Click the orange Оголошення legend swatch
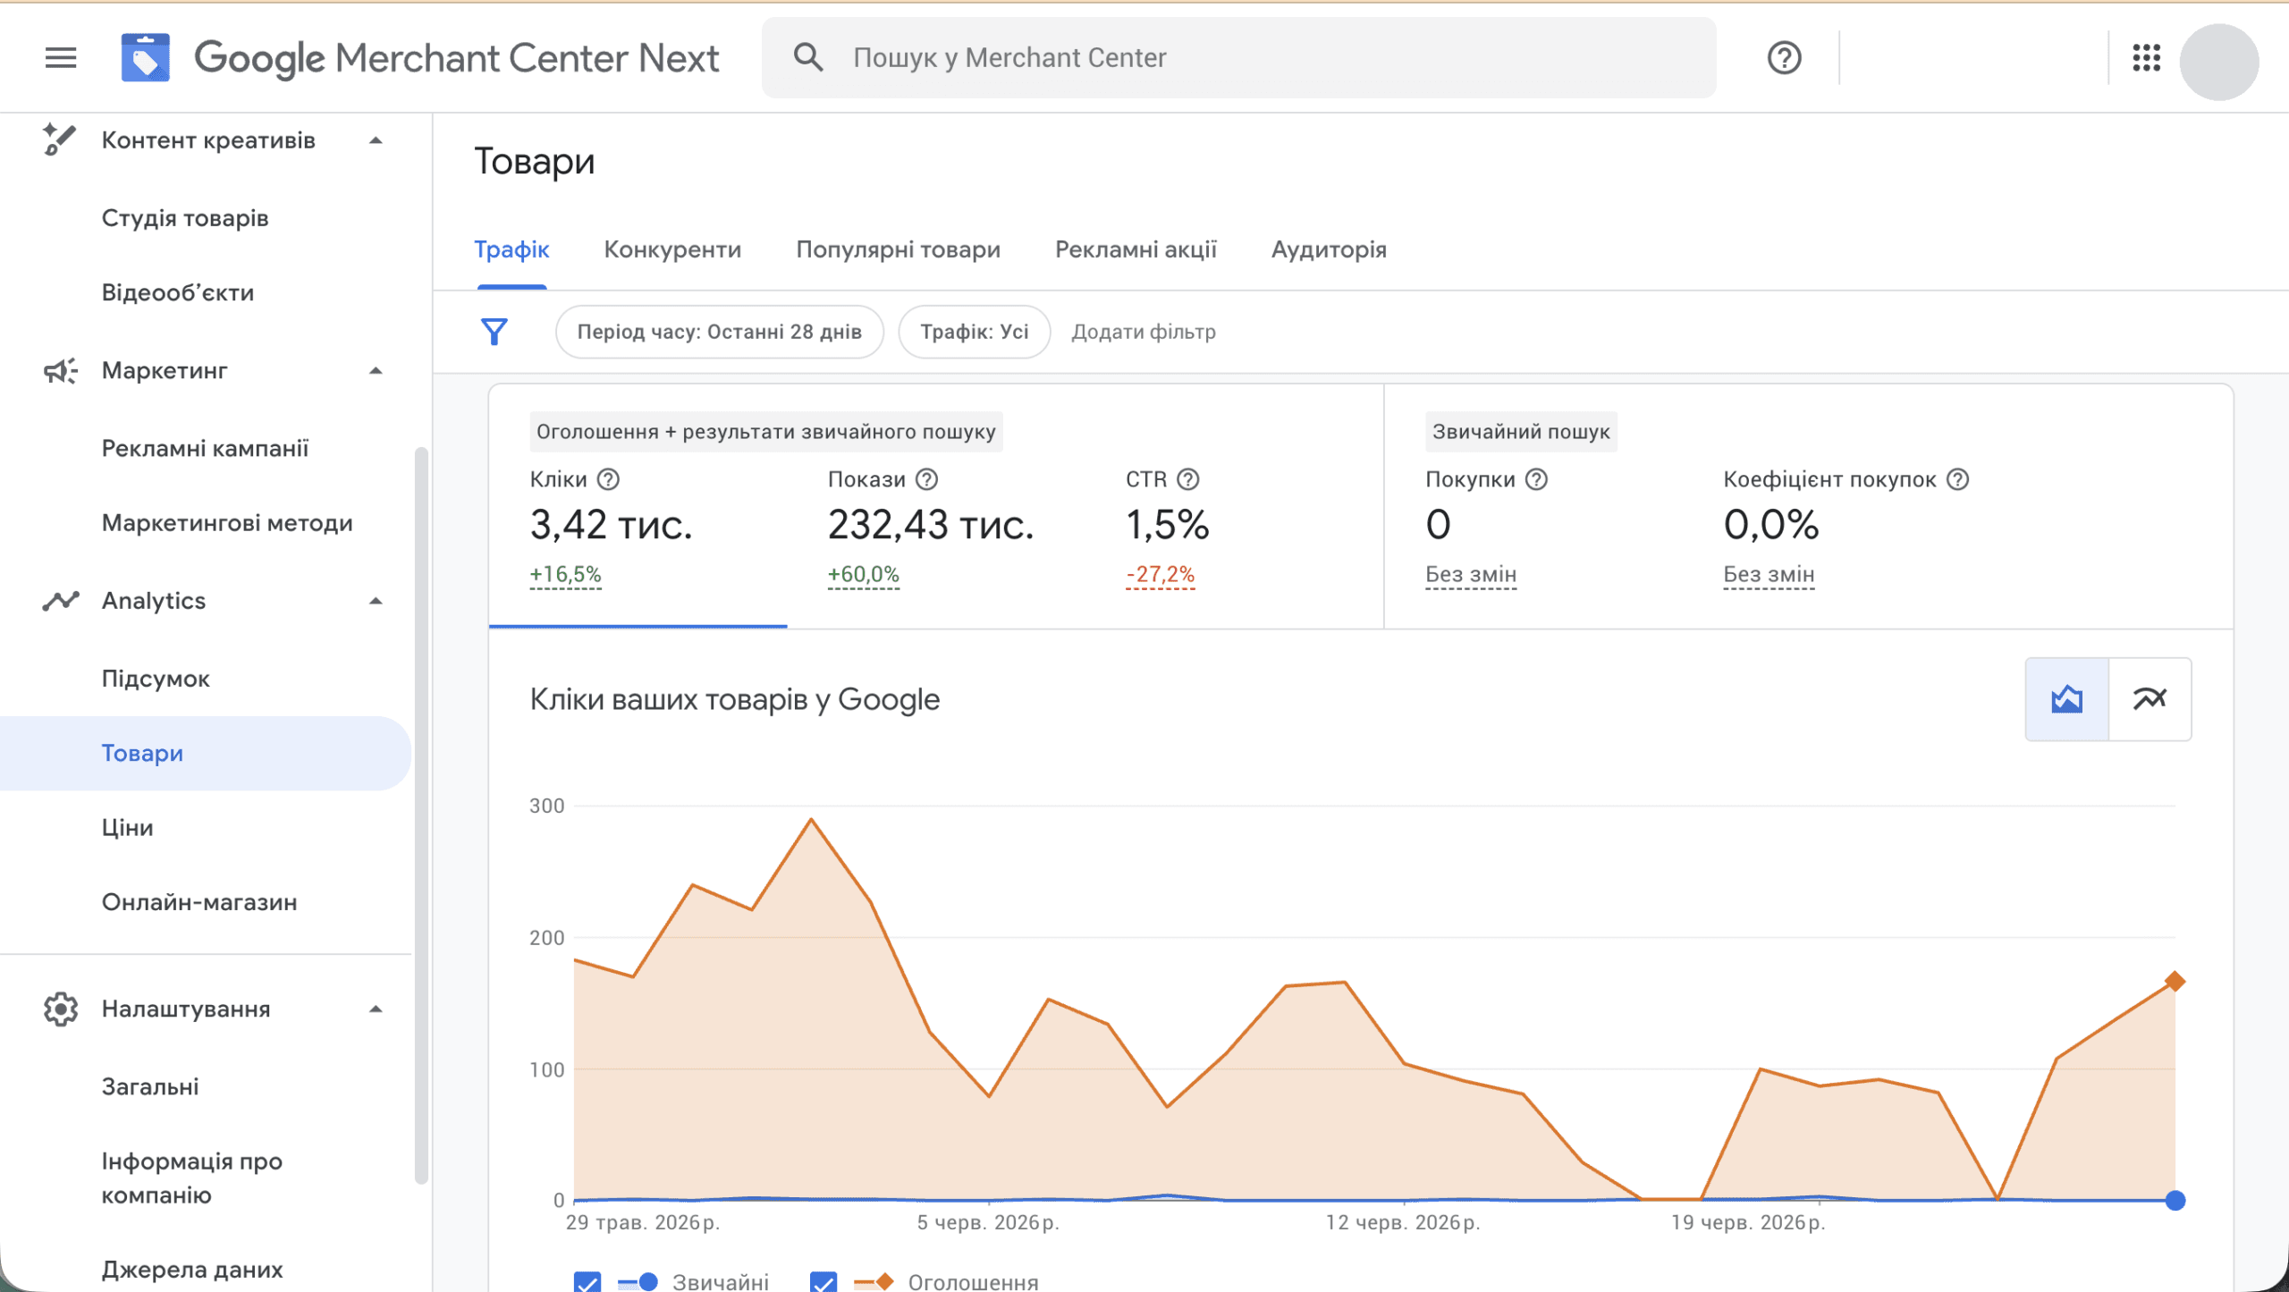The width and height of the screenshot is (2289, 1292). coord(874,1282)
